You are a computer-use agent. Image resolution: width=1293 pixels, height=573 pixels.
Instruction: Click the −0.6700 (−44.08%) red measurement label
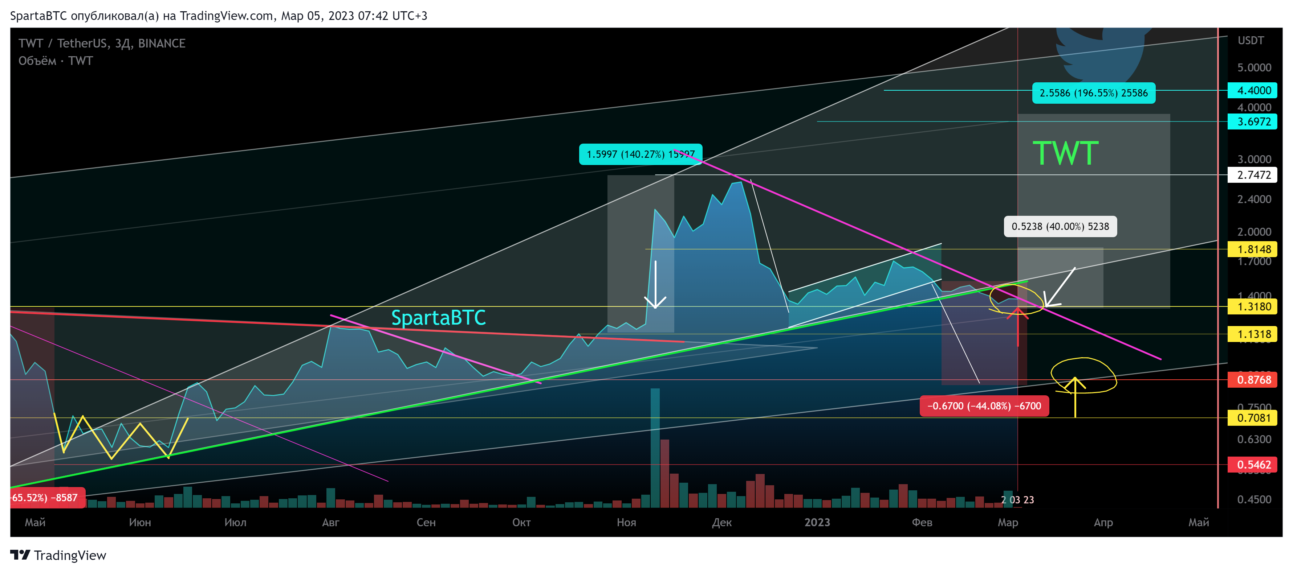click(x=984, y=405)
